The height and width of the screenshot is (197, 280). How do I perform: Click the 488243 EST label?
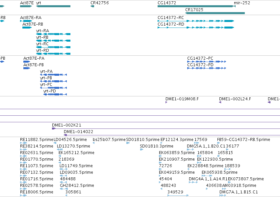pos(168,186)
